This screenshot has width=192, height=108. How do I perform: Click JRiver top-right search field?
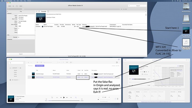coord(138,6)
